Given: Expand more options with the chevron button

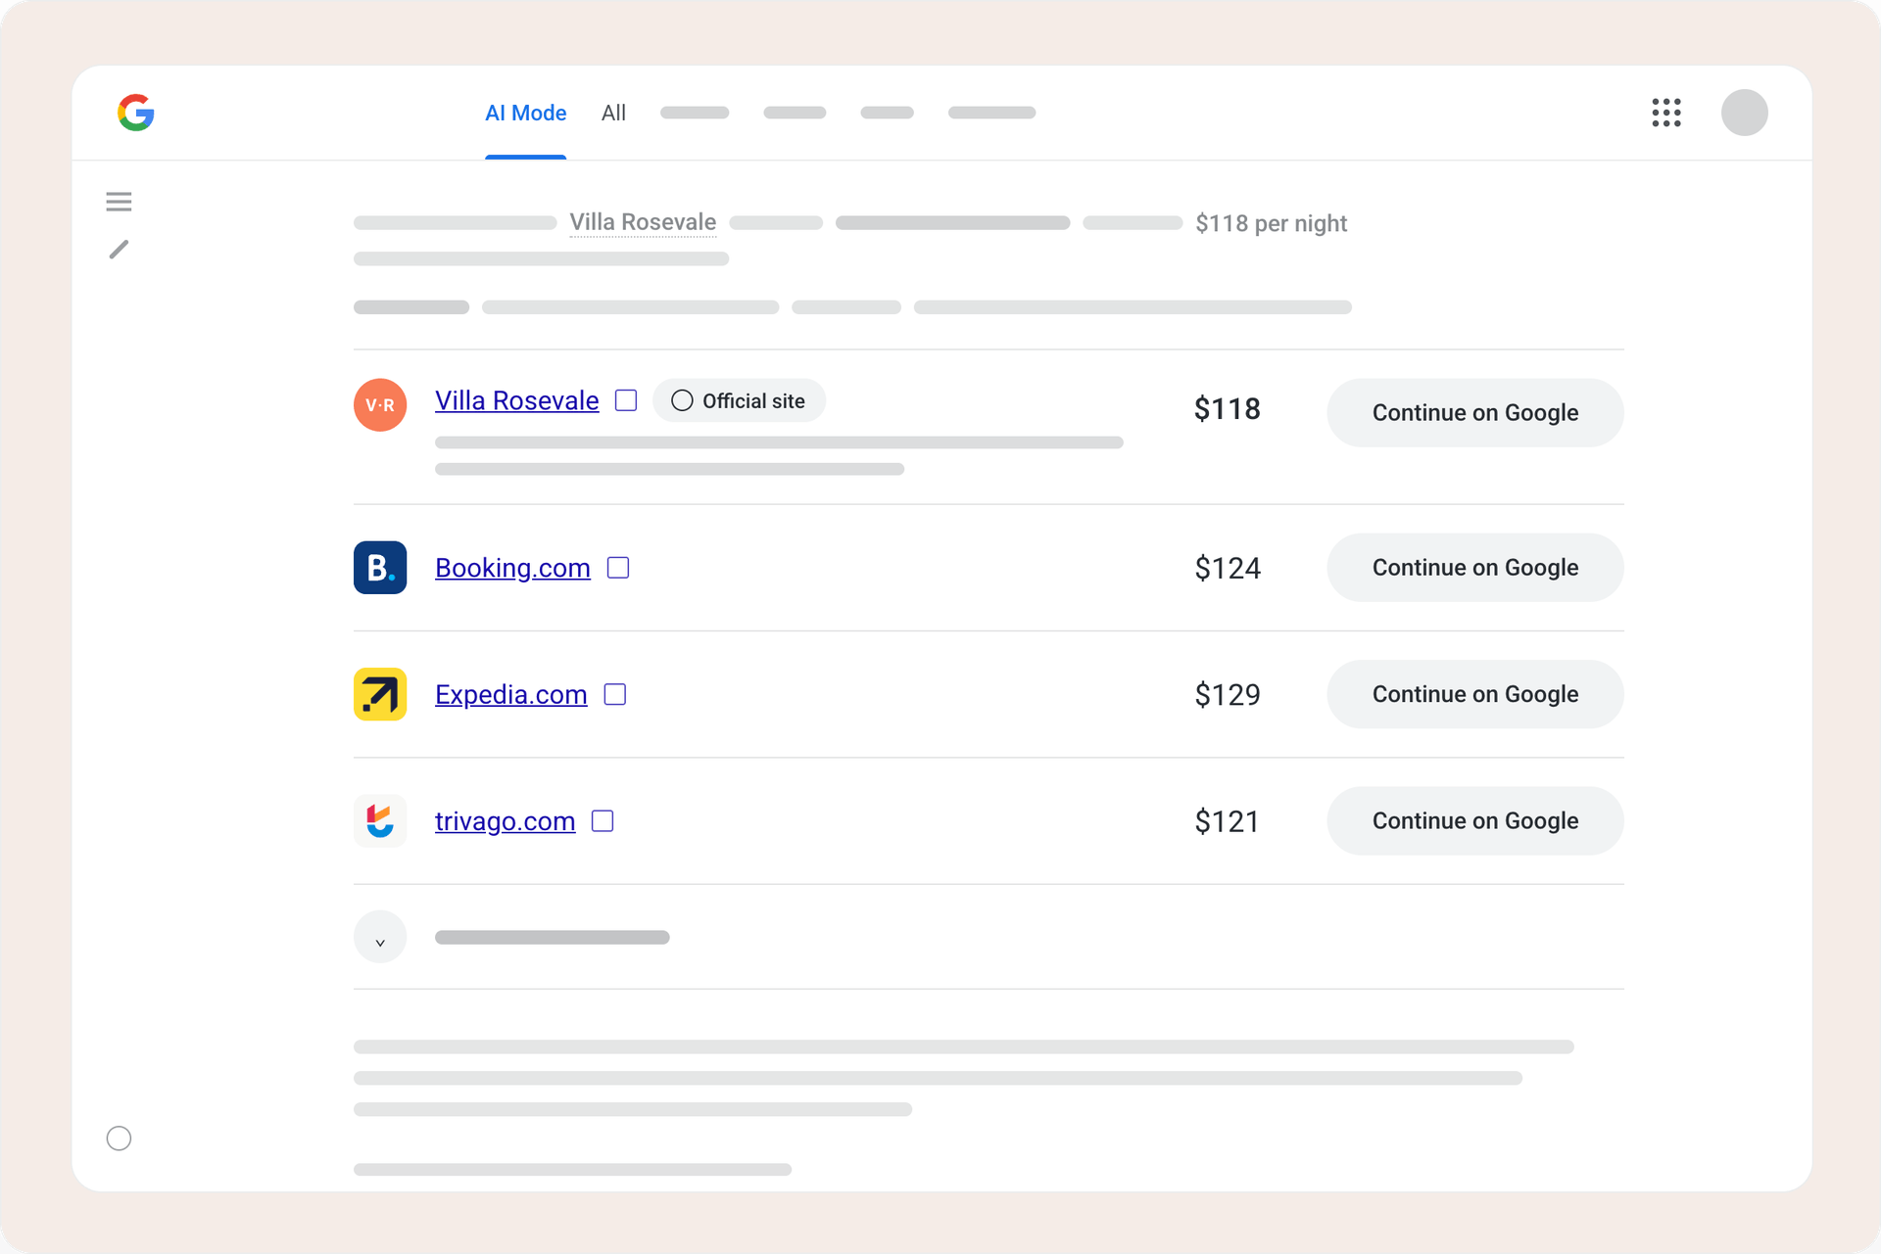Looking at the screenshot, I should point(380,937).
